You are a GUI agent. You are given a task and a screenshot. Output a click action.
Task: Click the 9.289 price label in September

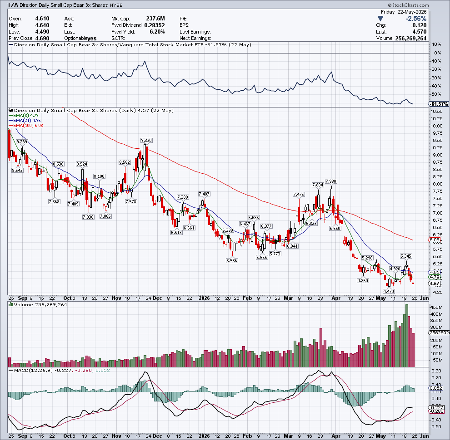(22, 142)
